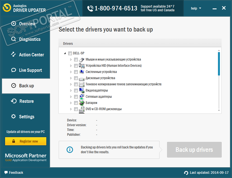Check the DELL-SP root checkbox
Viewport: 232px width, 178px height.
[x=70, y=53]
